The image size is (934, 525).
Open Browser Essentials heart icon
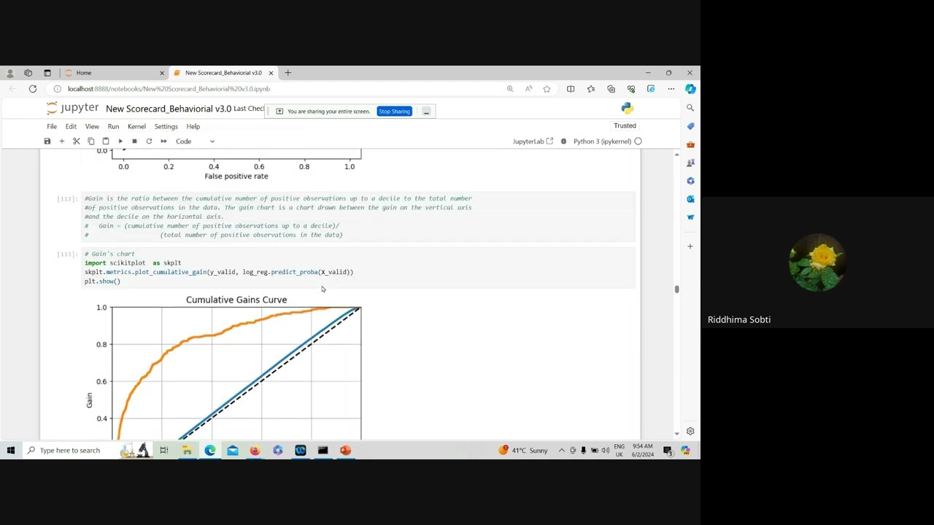tap(631, 89)
